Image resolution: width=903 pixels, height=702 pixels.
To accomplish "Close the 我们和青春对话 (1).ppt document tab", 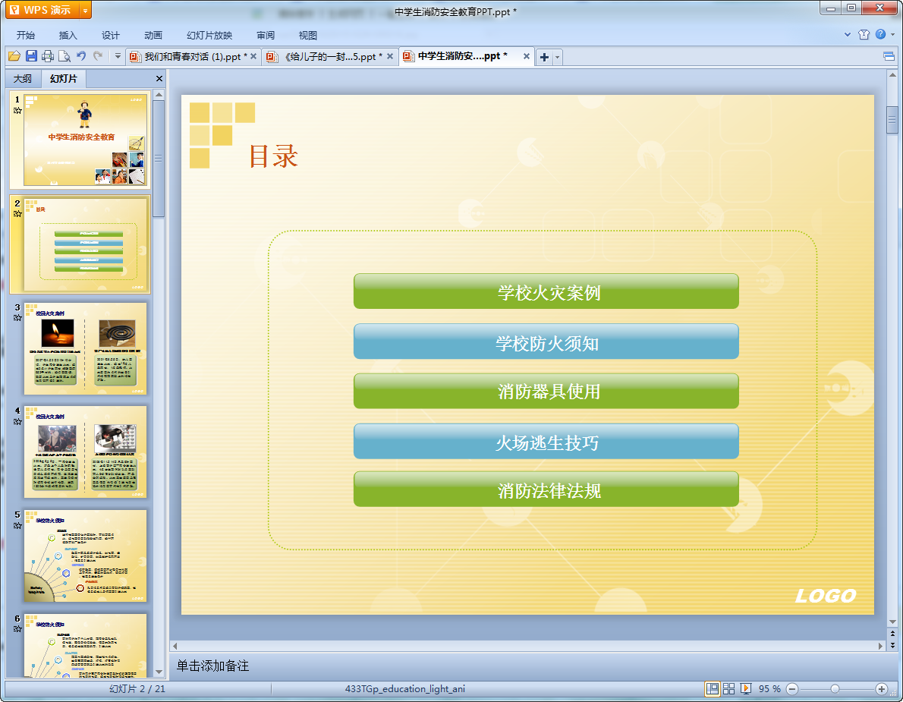I will click(253, 56).
